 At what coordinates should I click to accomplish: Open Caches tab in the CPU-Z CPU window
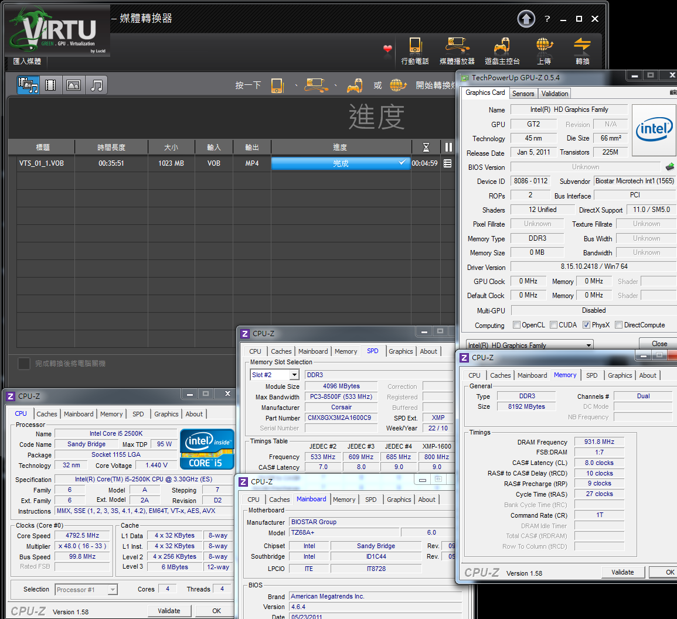click(47, 414)
